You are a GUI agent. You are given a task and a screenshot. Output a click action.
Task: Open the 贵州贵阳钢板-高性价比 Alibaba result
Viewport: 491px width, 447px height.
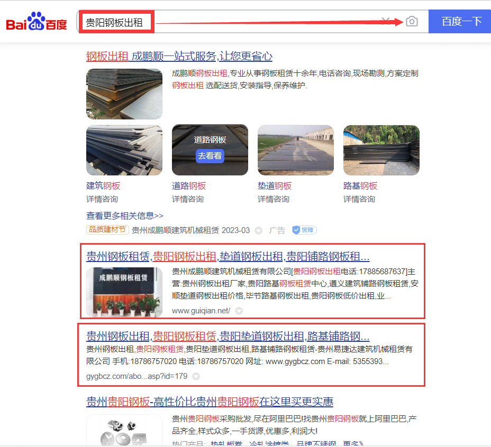coord(210,402)
